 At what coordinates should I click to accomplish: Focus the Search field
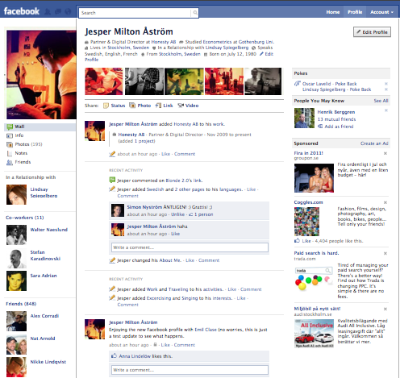tap(135, 13)
